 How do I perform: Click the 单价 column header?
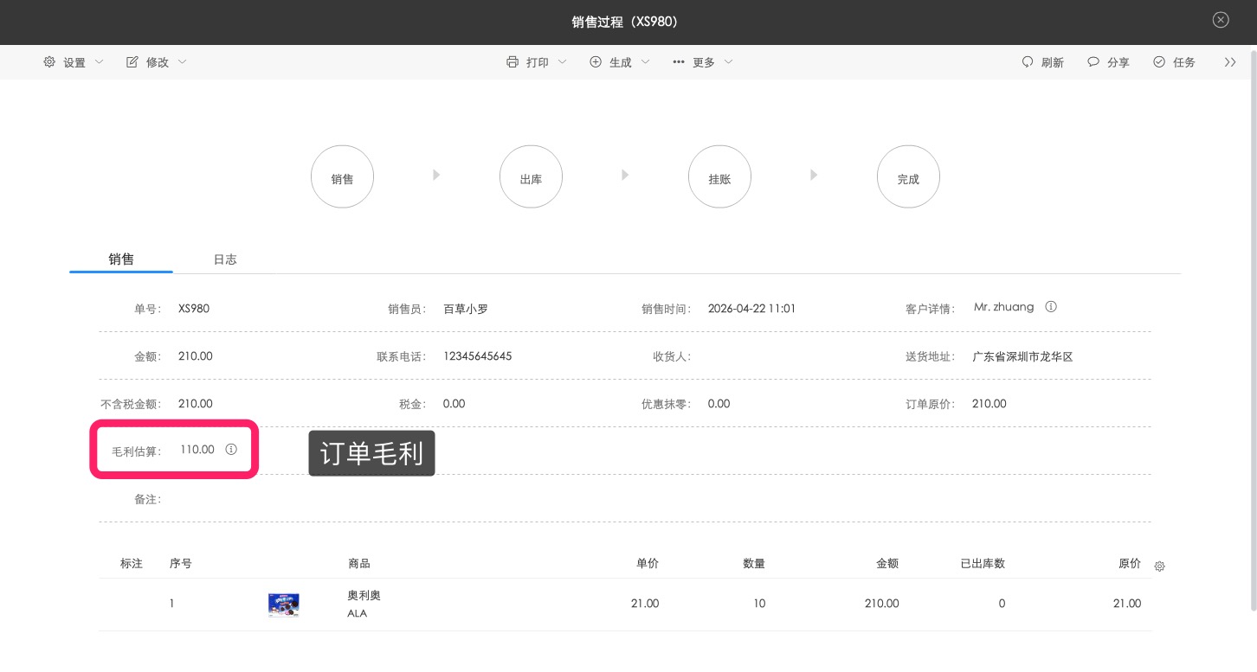pyautogui.click(x=648, y=564)
